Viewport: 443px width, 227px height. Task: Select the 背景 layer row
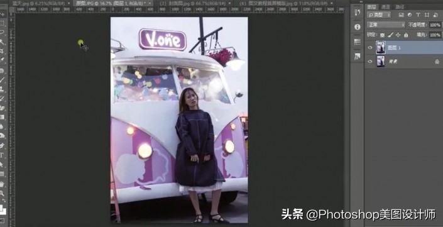[404, 62]
